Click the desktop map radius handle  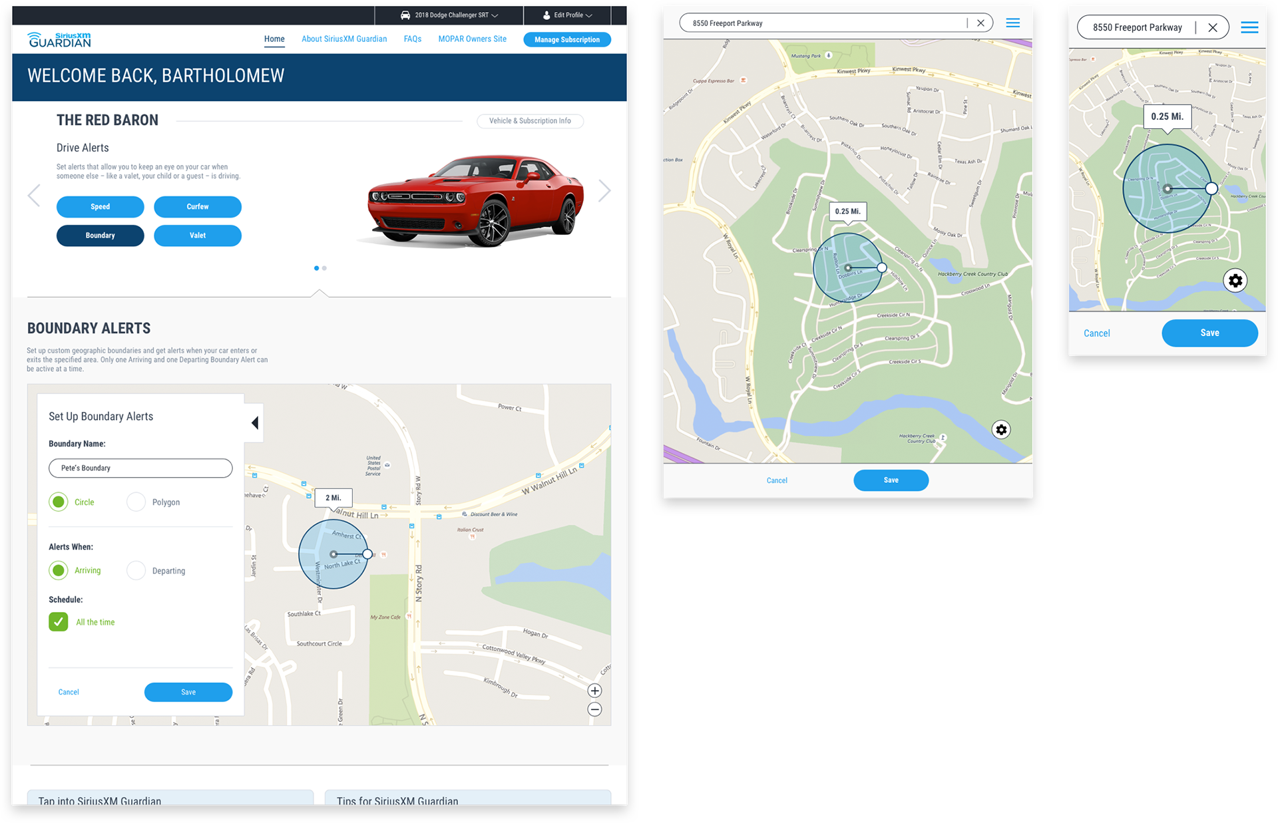coord(367,554)
